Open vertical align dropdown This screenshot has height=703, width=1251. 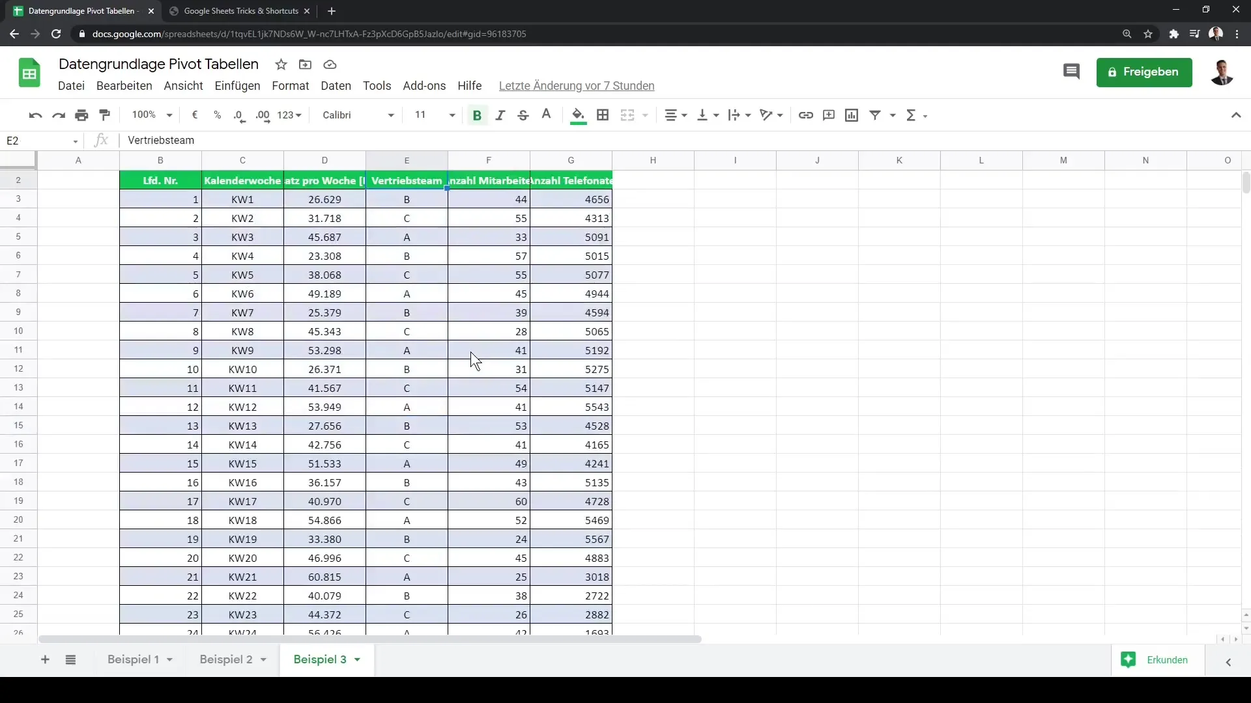pyautogui.click(x=708, y=115)
